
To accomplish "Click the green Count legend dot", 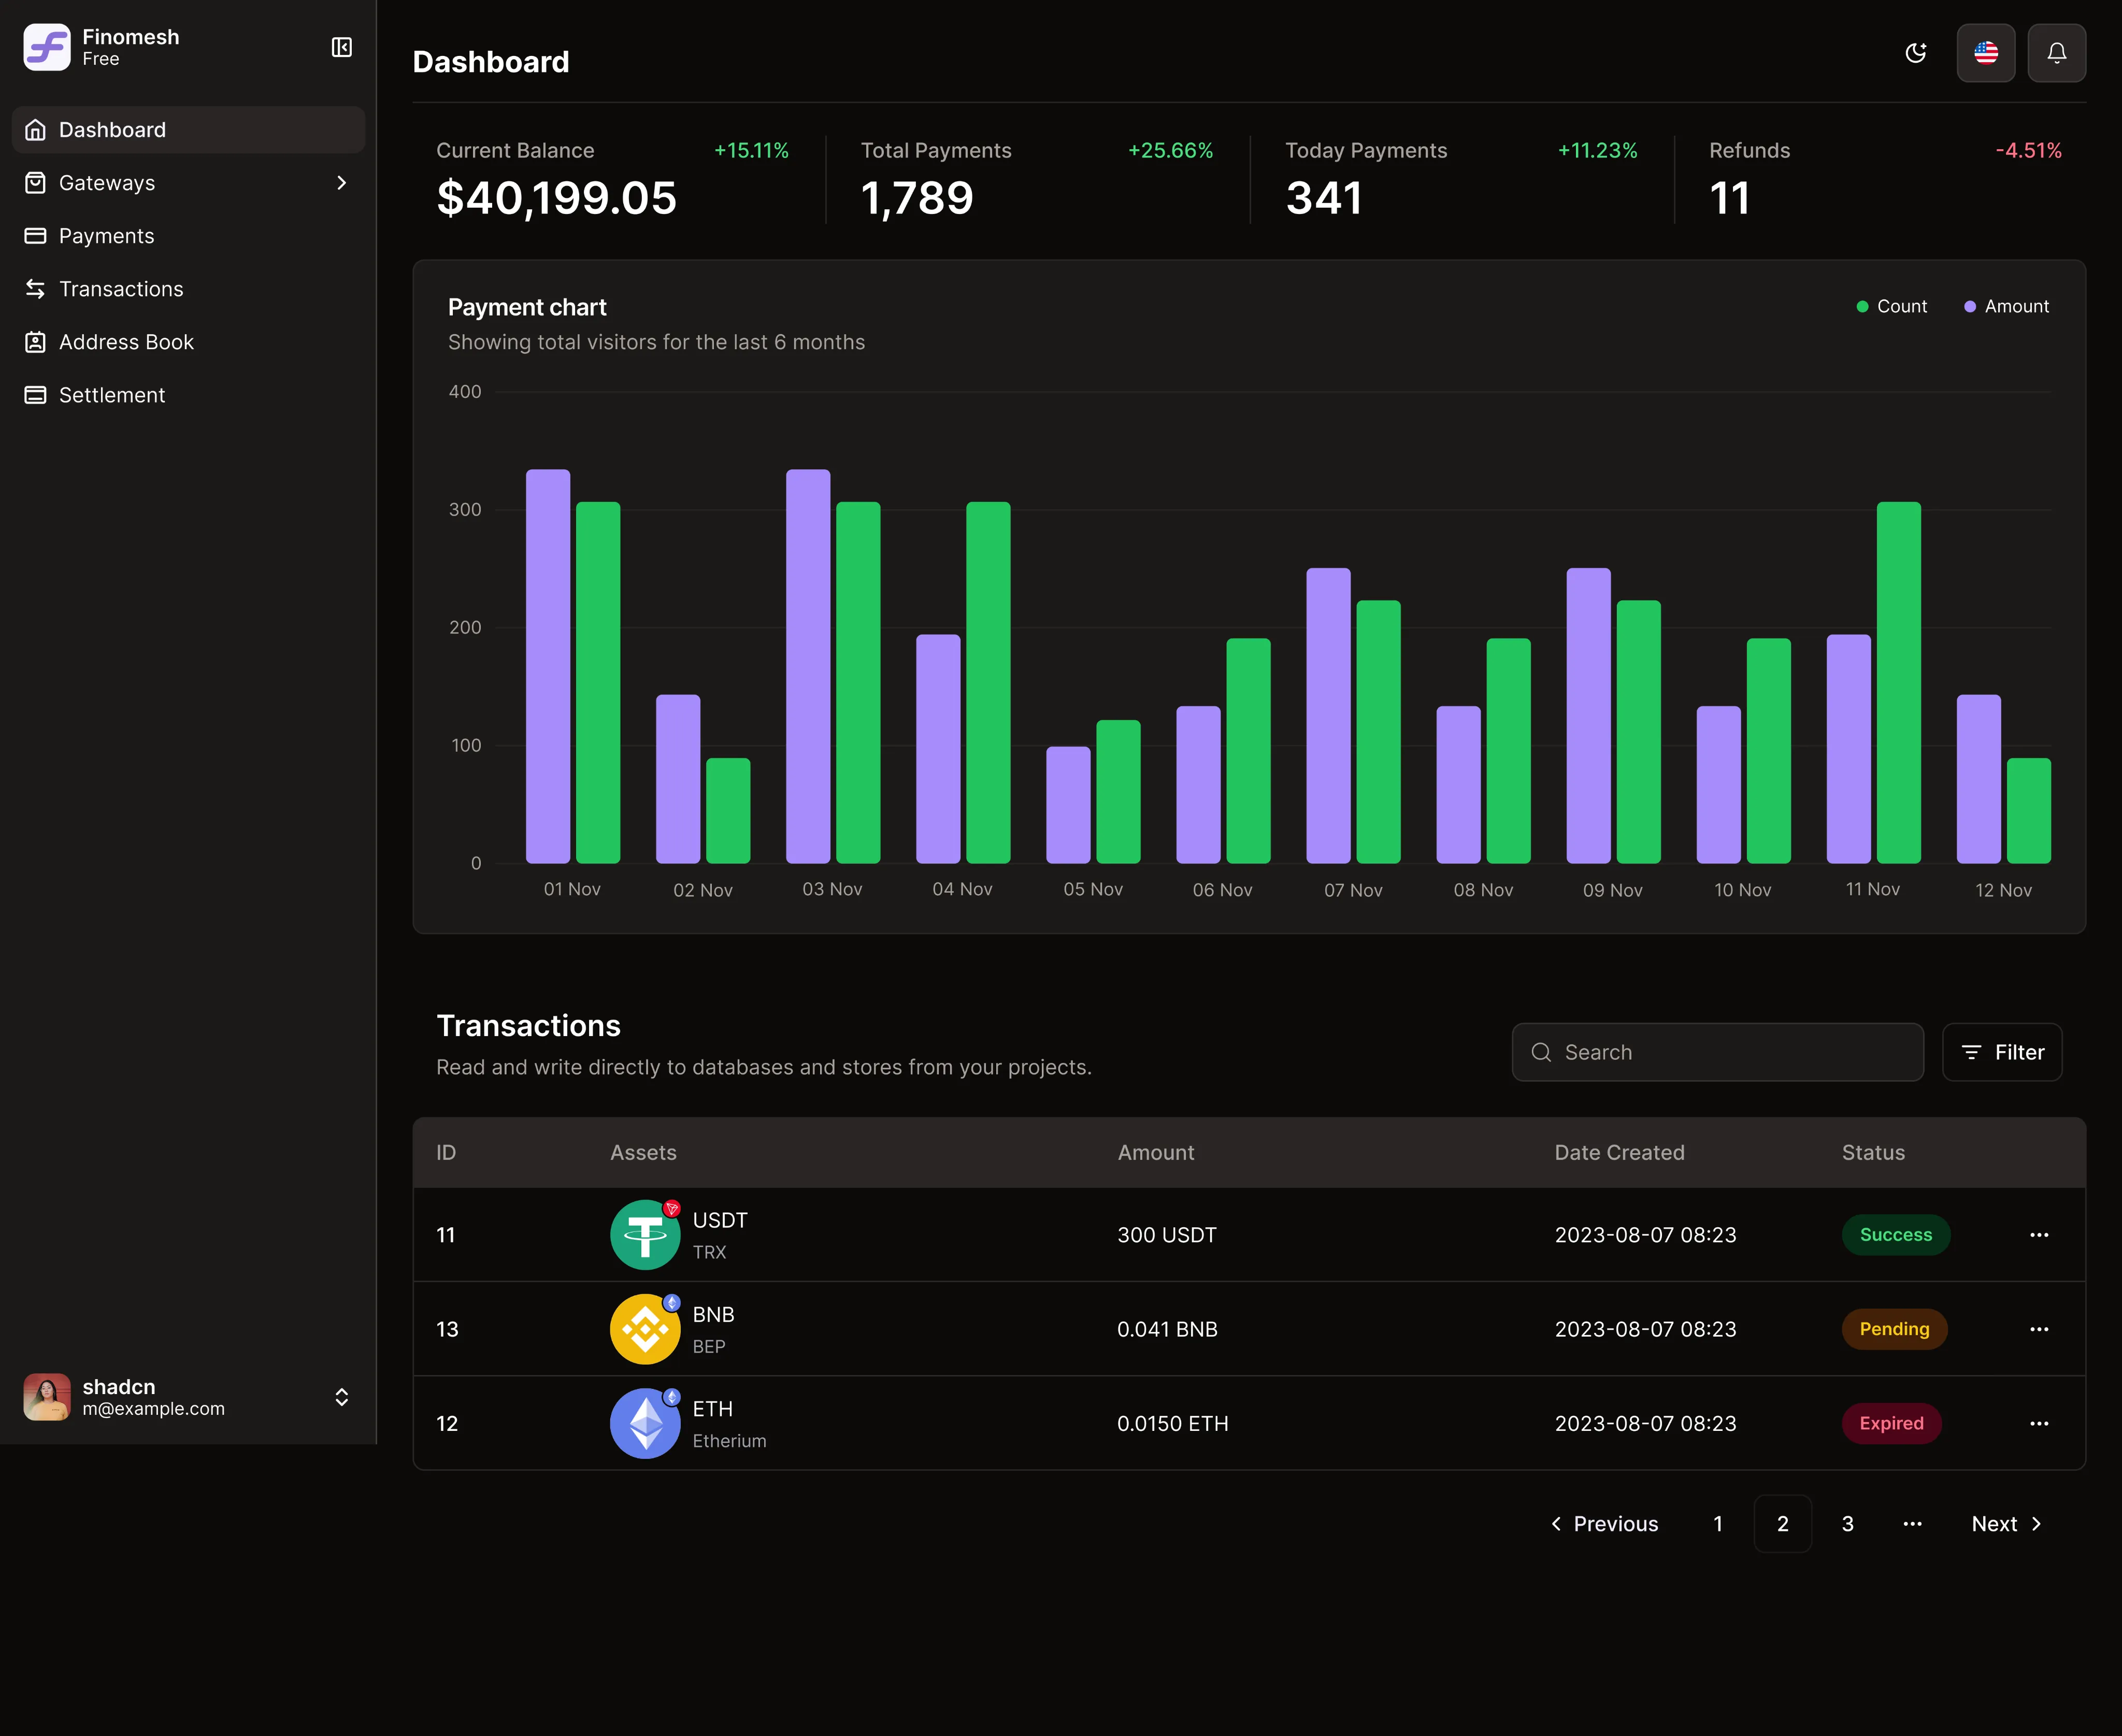I will [x=1862, y=307].
